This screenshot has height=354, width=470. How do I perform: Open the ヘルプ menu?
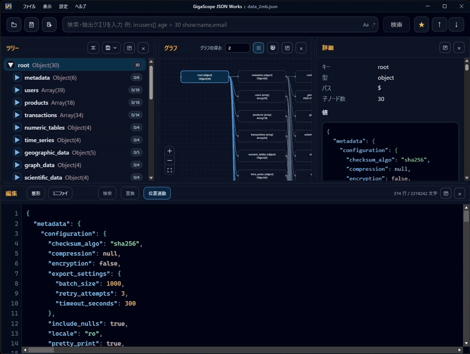click(80, 6)
